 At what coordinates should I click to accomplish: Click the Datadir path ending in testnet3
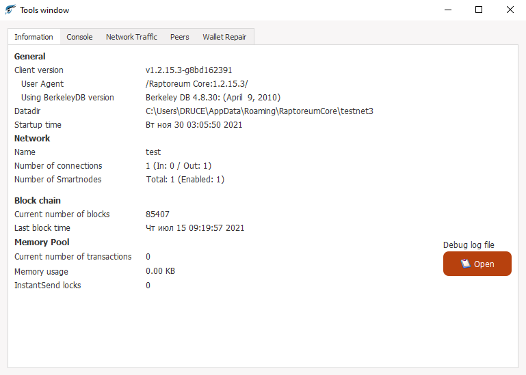coord(259,111)
